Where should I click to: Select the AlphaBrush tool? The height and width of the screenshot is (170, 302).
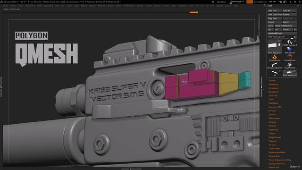(289, 50)
